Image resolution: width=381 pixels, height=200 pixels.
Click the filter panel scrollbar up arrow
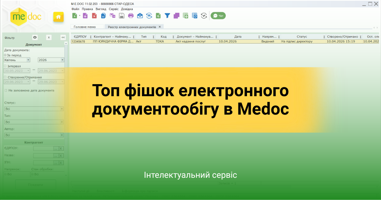[66, 43]
